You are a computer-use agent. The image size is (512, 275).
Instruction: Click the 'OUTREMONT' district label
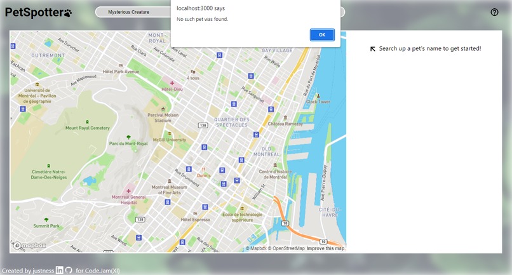48,55
